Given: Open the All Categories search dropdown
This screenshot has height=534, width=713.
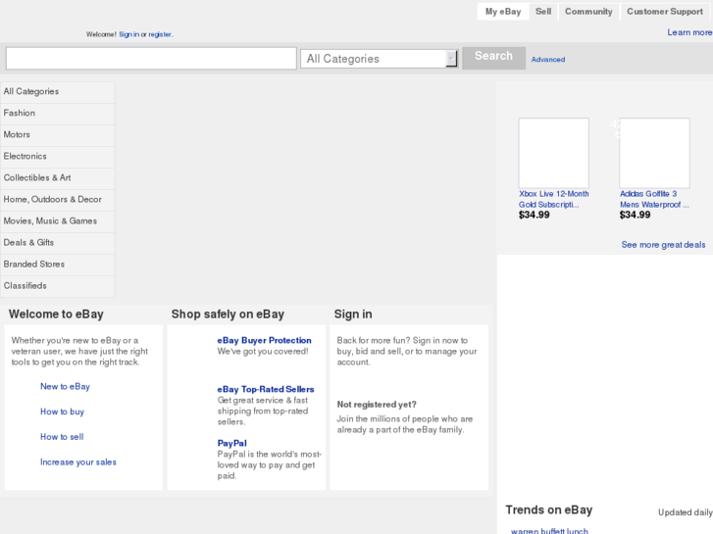Looking at the screenshot, I should tap(379, 59).
